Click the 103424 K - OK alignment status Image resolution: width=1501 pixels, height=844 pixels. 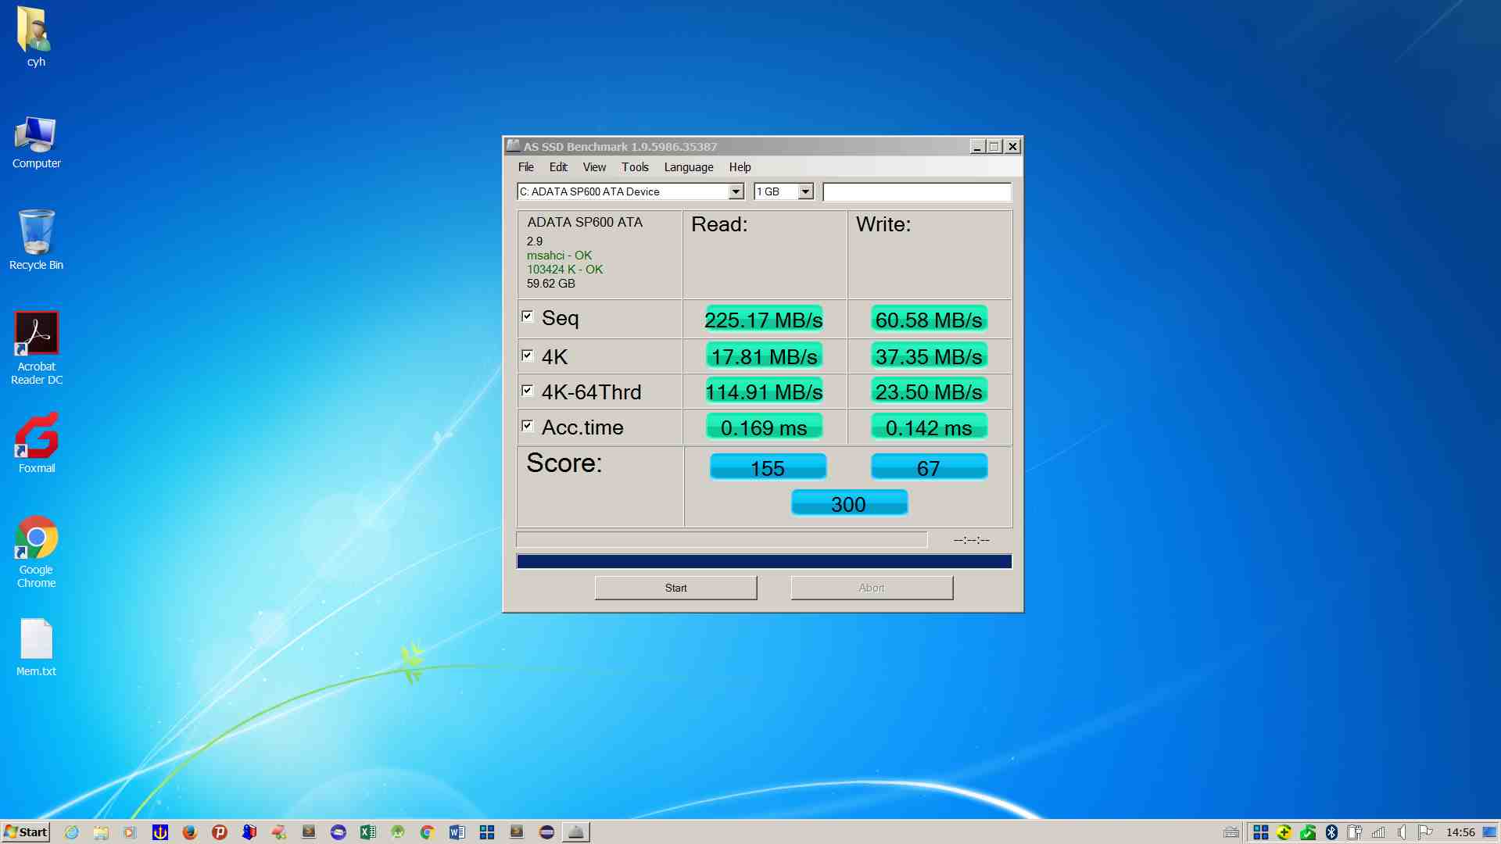pyautogui.click(x=564, y=270)
